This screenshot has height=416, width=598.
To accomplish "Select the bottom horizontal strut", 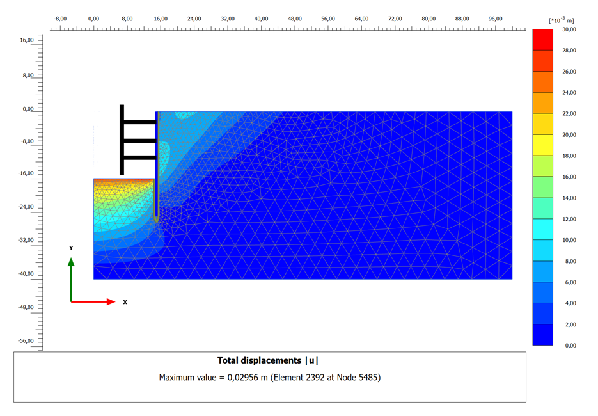I will click(x=139, y=157).
